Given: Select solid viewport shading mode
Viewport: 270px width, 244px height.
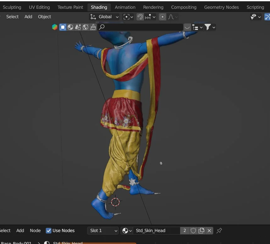Looking at the screenshot, I should pos(63,27).
